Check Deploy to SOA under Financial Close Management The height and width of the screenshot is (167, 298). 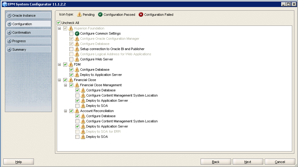[77, 106]
